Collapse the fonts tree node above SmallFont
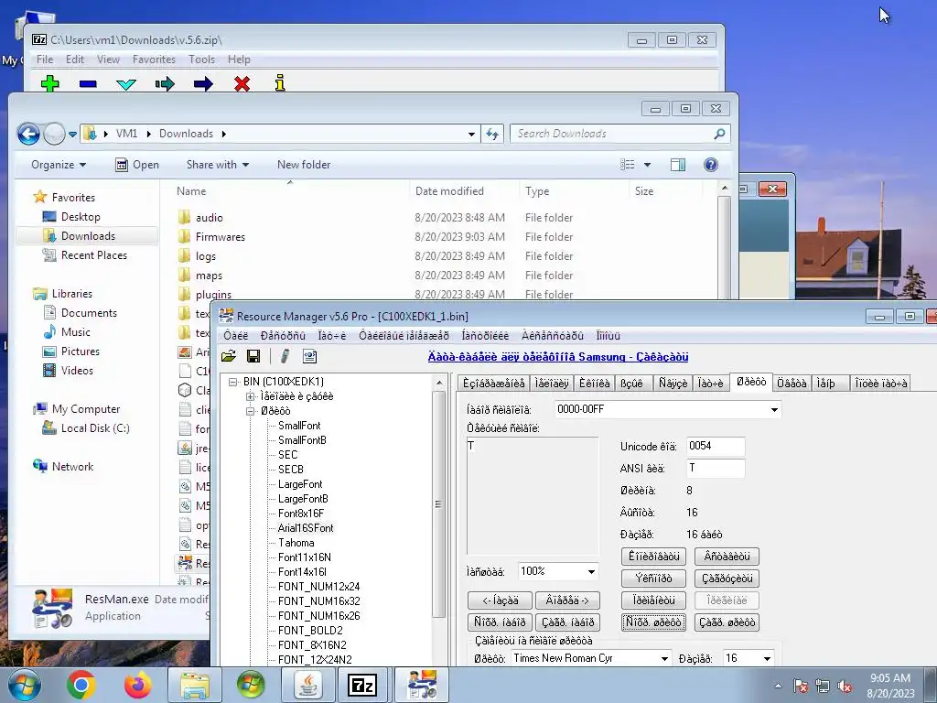Viewport: 937px width, 703px height. 251,411
